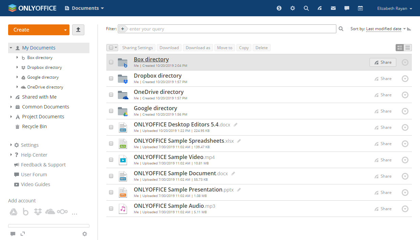This screenshot has width=420, height=240.
Task: Click the ONLYOFFICE logo
Action: click(32, 8)
